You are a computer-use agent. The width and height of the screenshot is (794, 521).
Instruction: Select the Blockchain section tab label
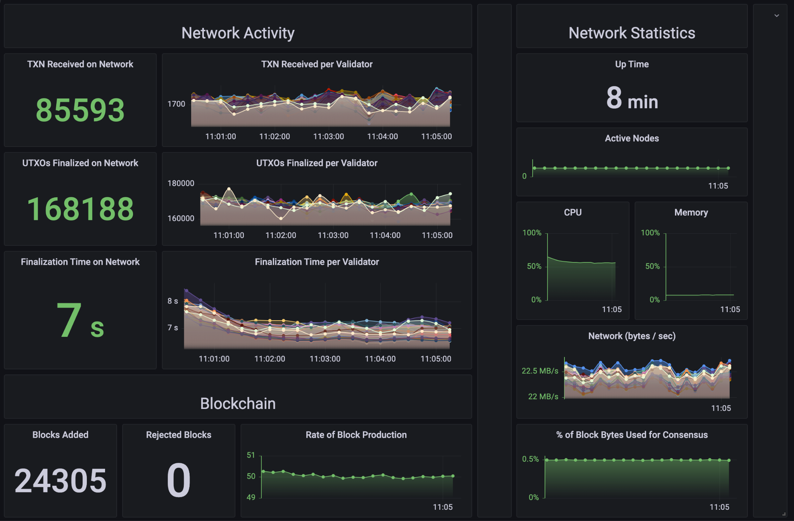[238, 404]
